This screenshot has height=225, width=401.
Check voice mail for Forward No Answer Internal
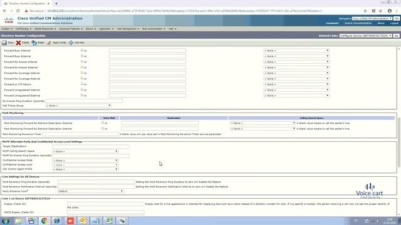[82, 61]
